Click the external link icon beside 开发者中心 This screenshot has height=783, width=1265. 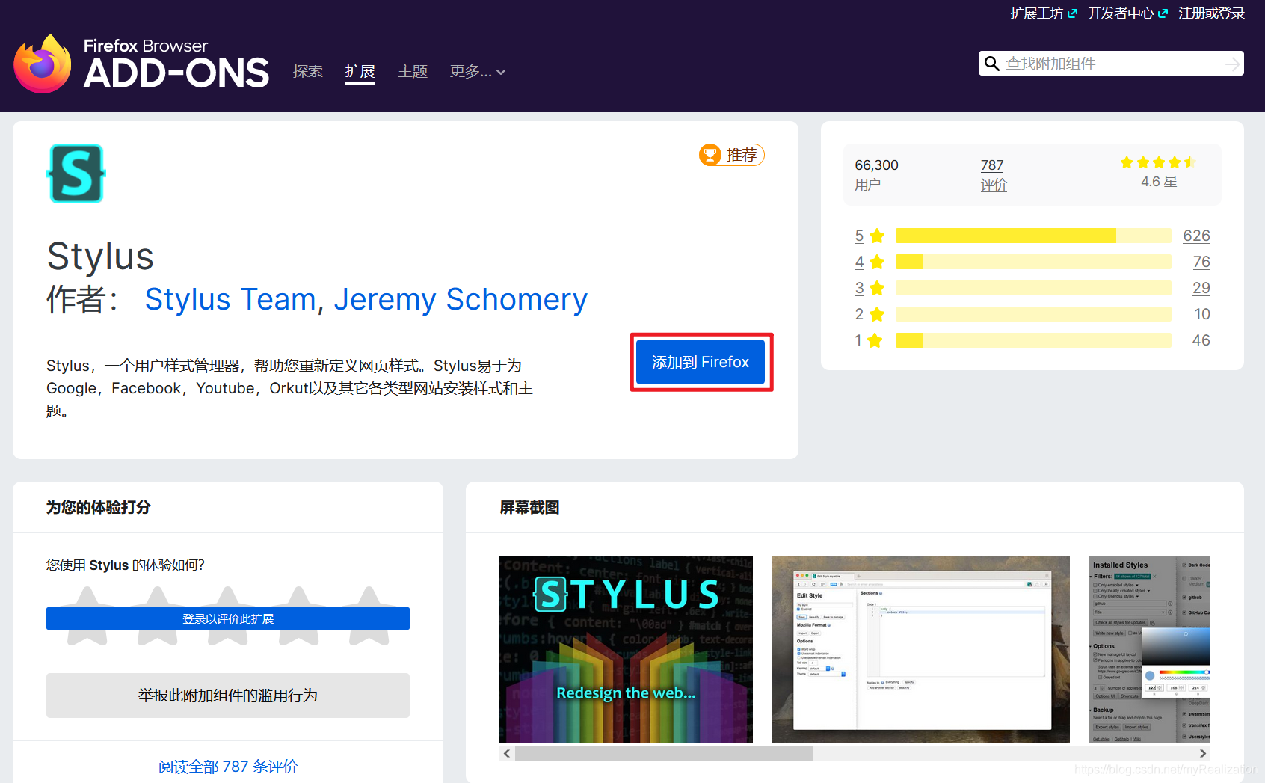point(1163,13)
